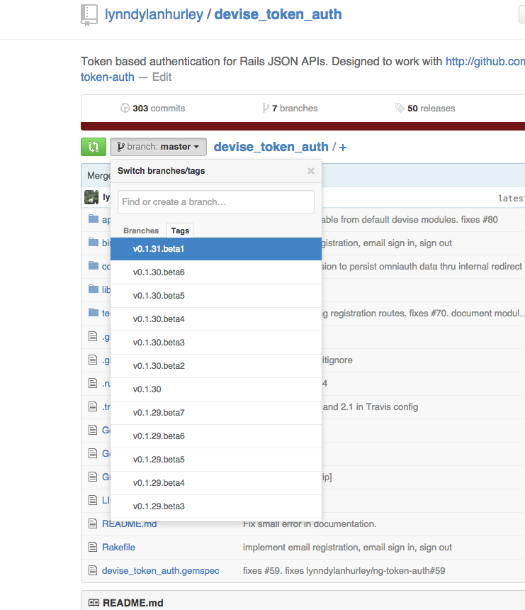Viewport: 525px width, 610px height.
Task: Click the Rakefile file icon
Action: point(93,547)
